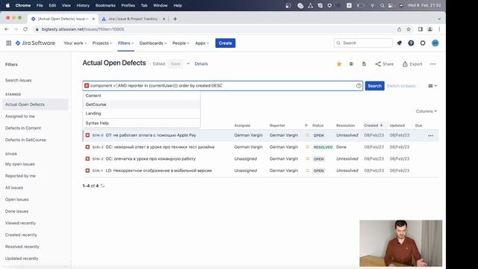Screen dimensions: 478x269
Task: Click the bug type icon for BIN-1
Action: point(87,170)
